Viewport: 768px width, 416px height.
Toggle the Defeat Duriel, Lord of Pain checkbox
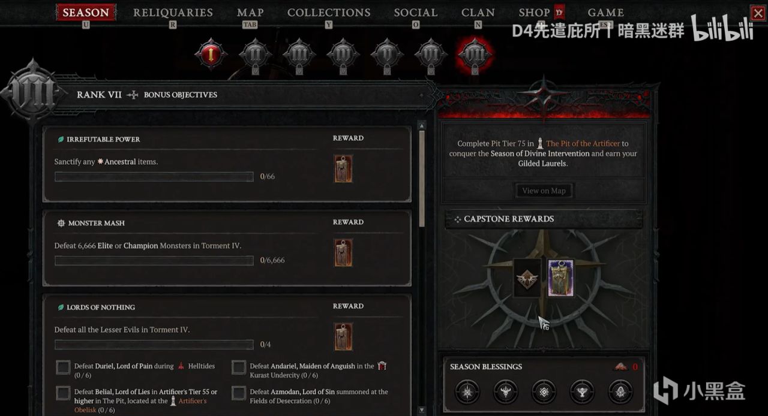point(63,367)
